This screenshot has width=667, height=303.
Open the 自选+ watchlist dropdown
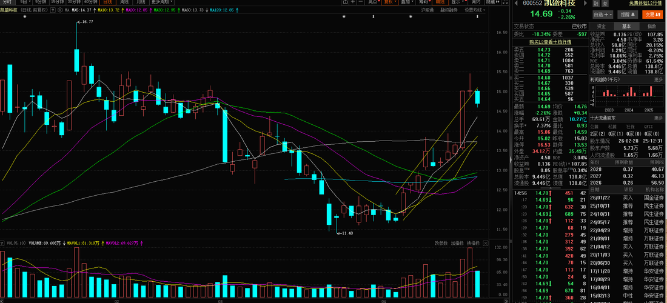(603, 15)
